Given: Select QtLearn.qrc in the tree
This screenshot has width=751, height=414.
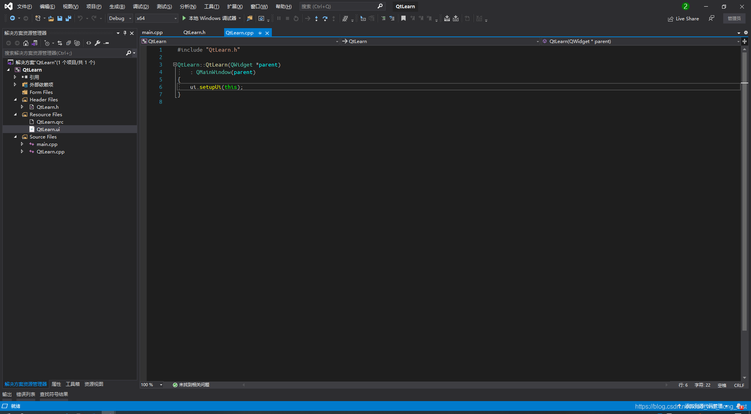Looking at the screenshot, I should pyautogui.click(x=50, y=122).
